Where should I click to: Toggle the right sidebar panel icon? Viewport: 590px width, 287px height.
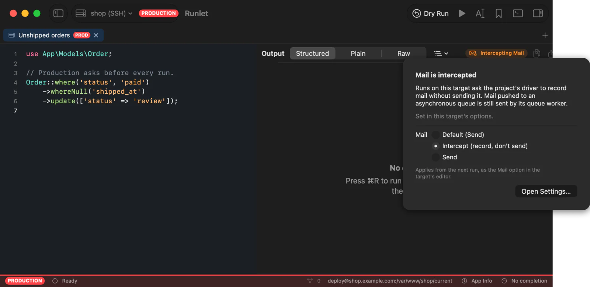point(538,13)
